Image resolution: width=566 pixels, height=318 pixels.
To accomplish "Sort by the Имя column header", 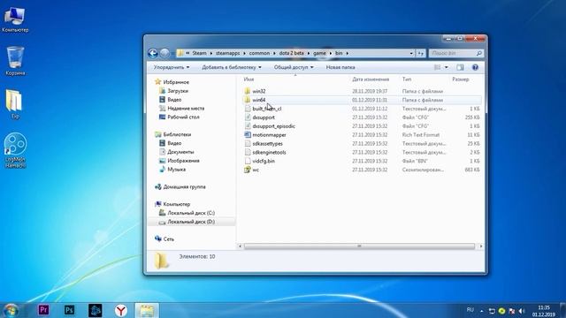I will tap(249, 79).
